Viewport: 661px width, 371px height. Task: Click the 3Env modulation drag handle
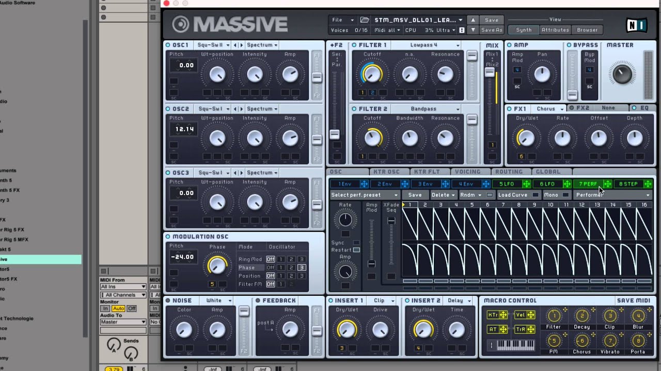(x=445, y=184)
